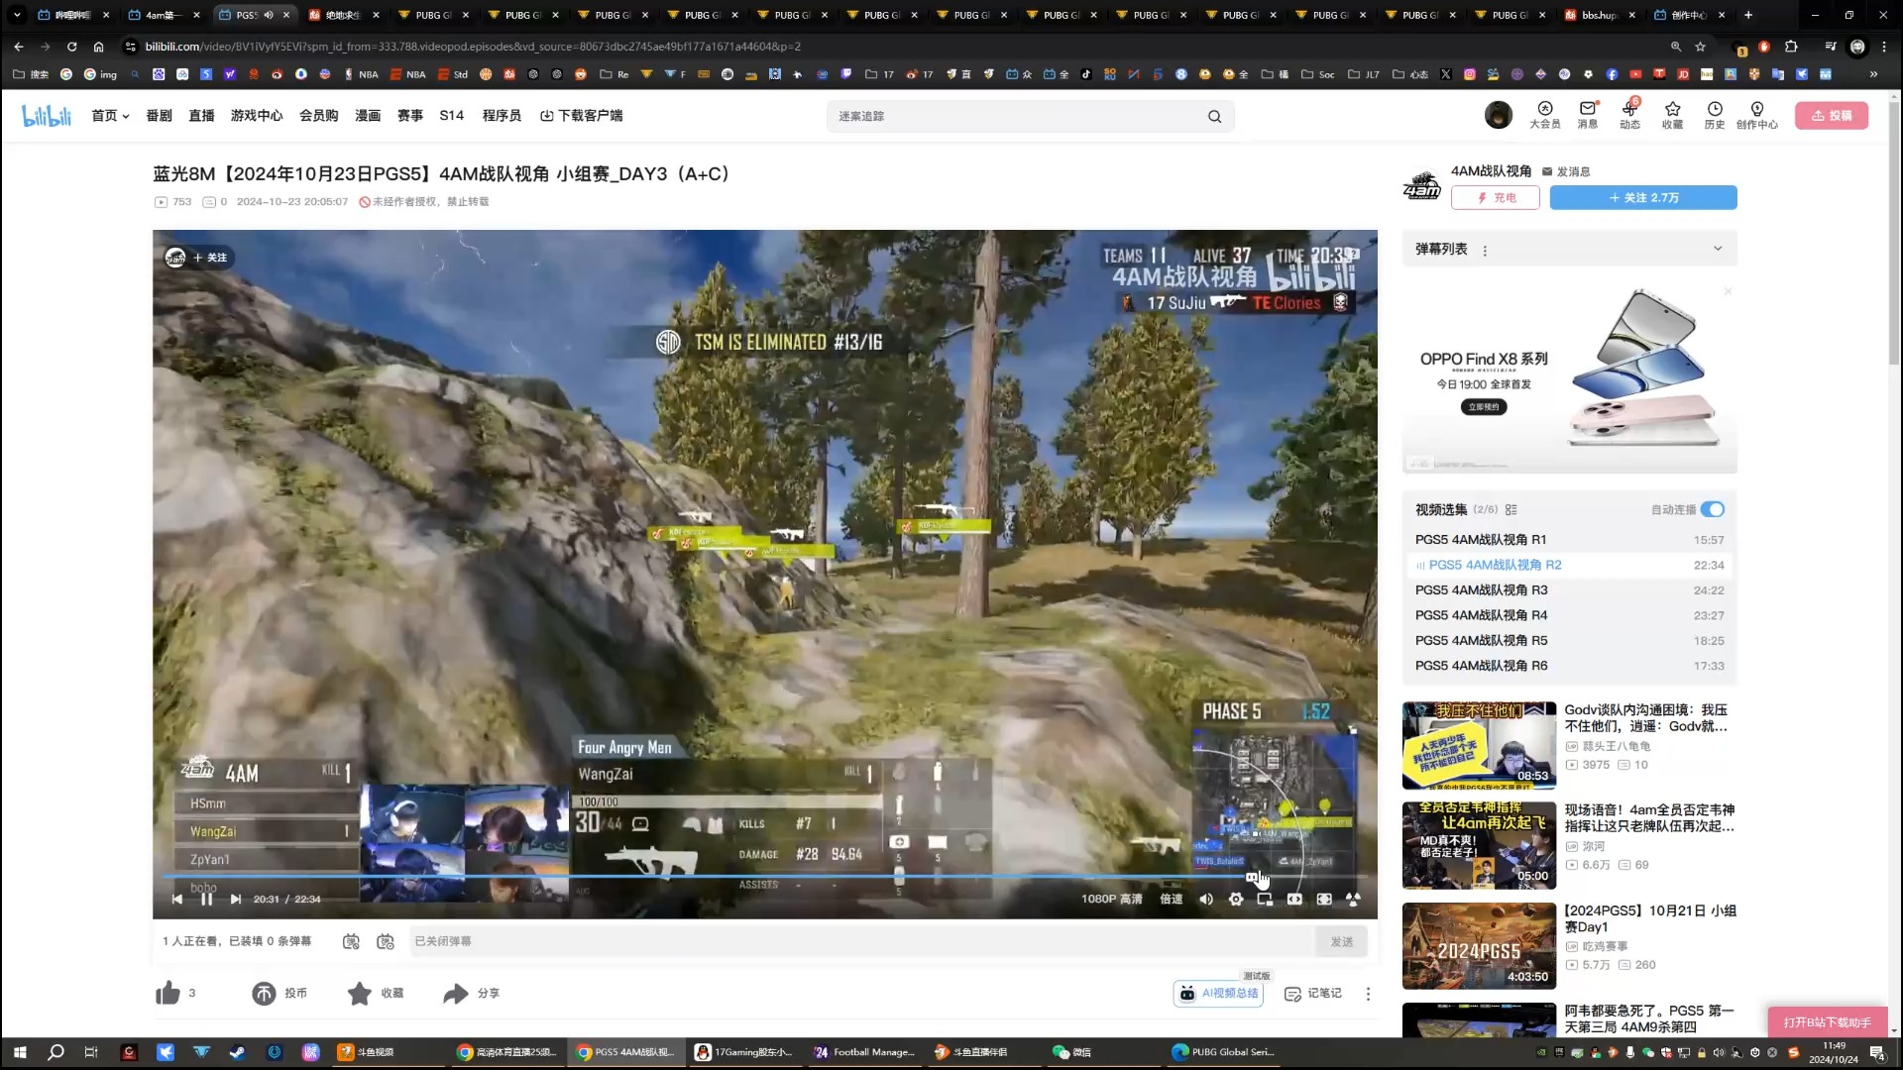Open the 2024PGS5 10月21日 小组赛Day1 thumbnail
This screenshot has height=1070, width=1903.
1479,945
